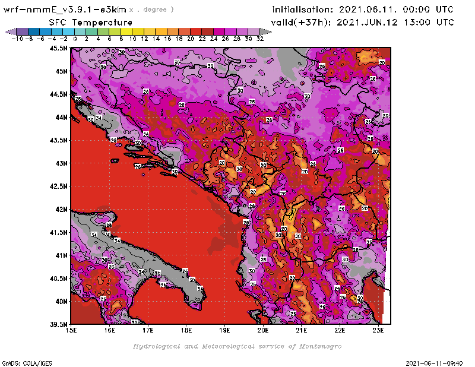Click the '39.5N' latitude label
Image resolution: width=475 pixels, height=367 pixels.
58,325
